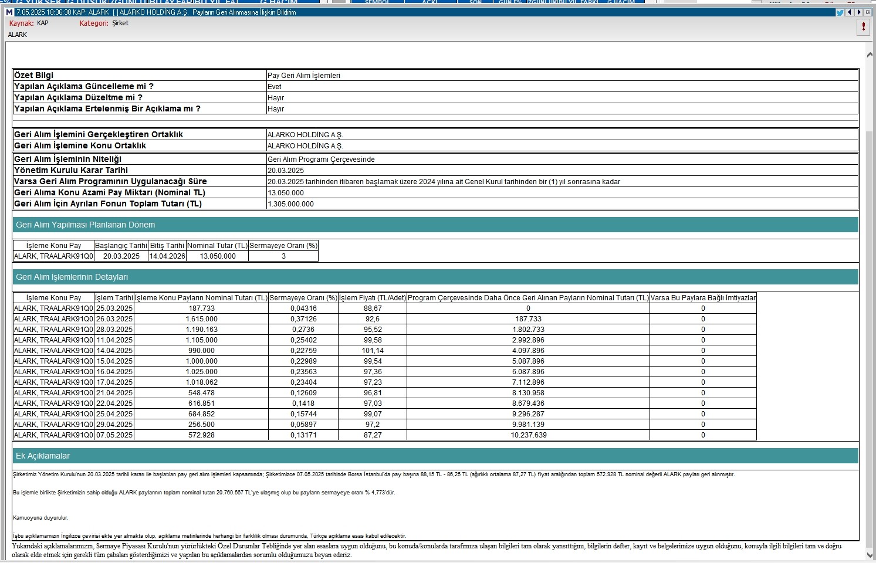Click the 17.04.2025 date cell
Viewport: 876px width, 563px height.
coord(114,382)
